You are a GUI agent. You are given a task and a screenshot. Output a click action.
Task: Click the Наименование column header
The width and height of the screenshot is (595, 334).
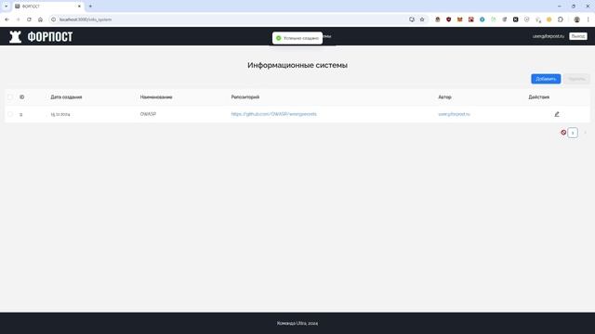point(156,96)
